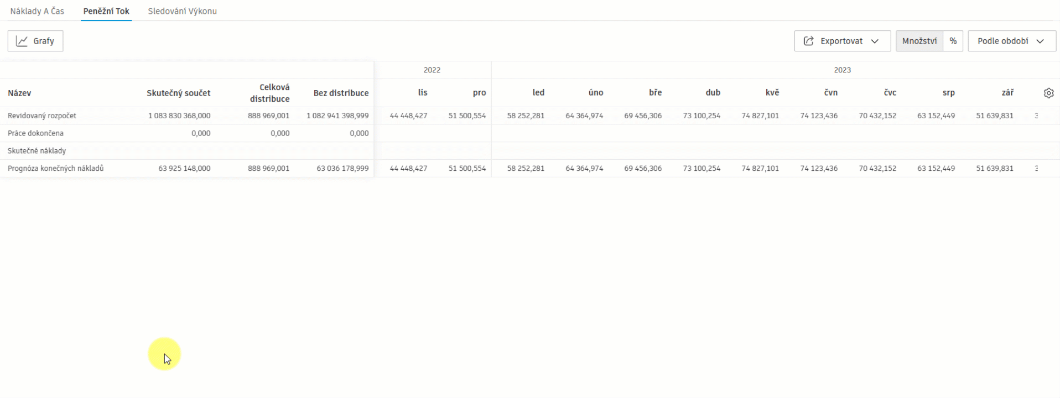Switch values to percent view
This screenshot has width=1060, height=398.
[x=953, y=41]
